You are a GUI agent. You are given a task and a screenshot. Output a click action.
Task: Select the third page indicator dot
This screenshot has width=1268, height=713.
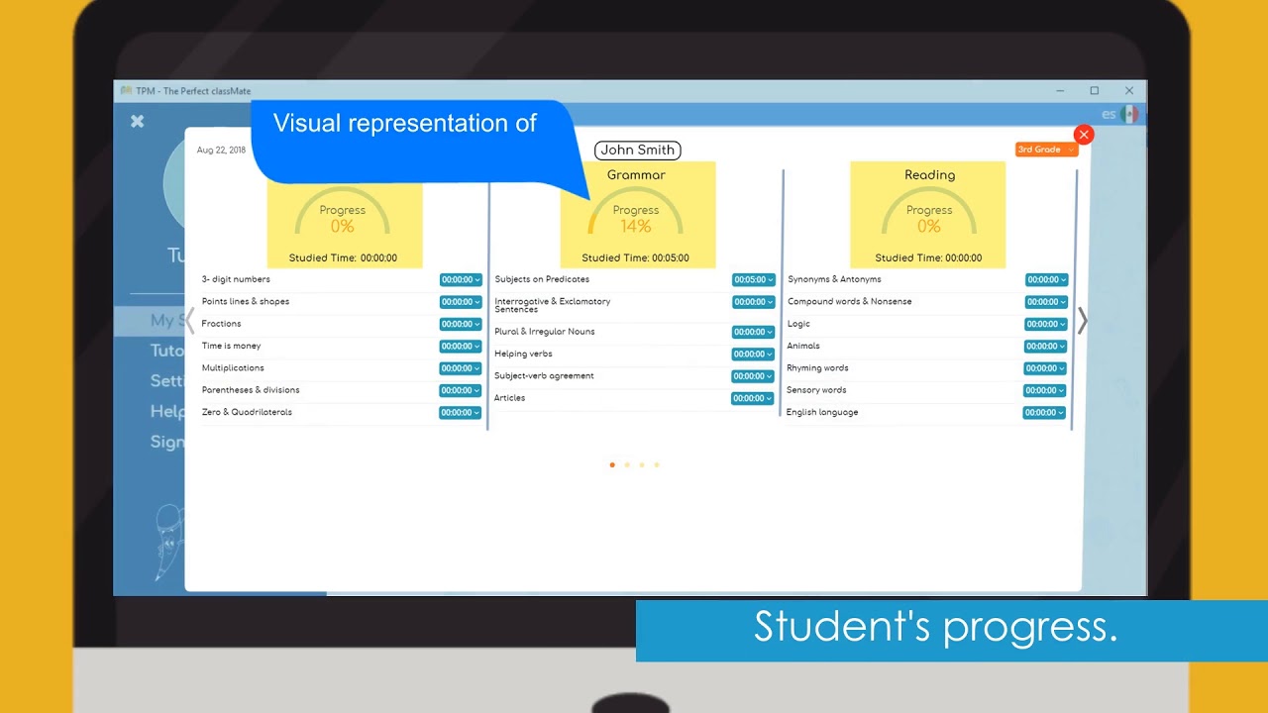(x=642, y=464)
